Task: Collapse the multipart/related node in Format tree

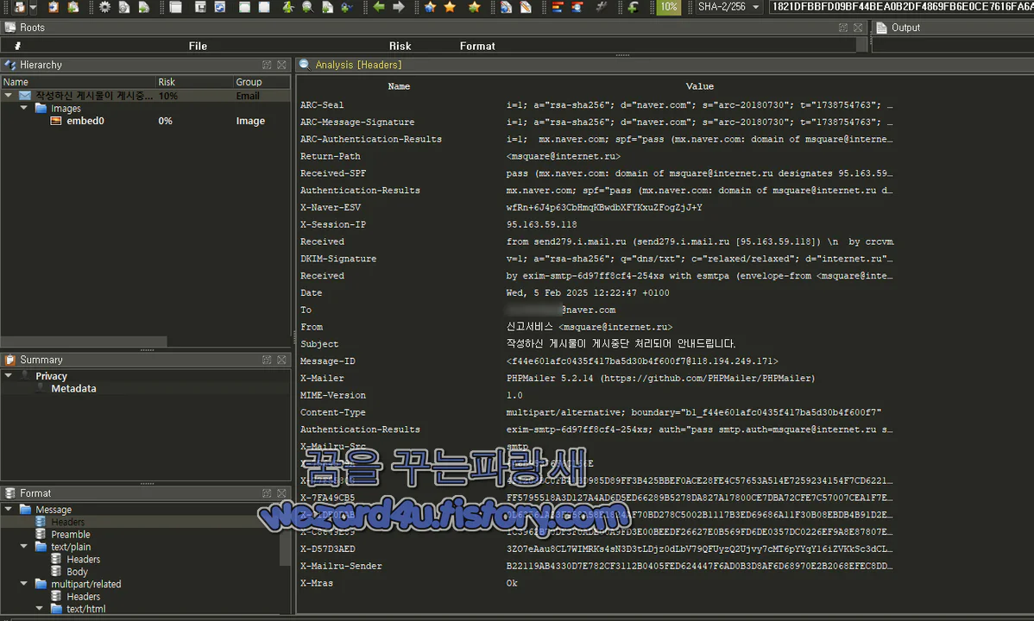Action: pos(24,584)
